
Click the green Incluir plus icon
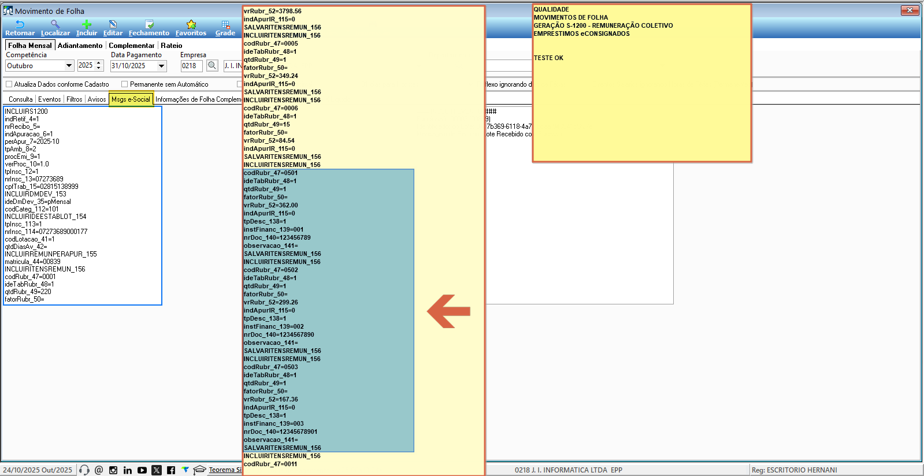point(86,25)
